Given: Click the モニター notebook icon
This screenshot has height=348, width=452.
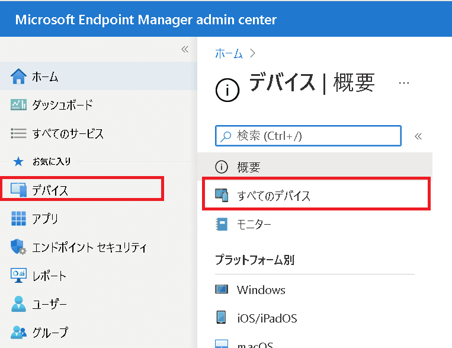Looking at the screenshot, I should pos(222,224).
